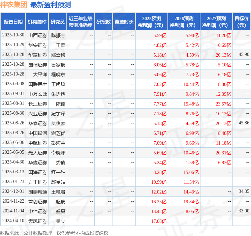
Task: Select the 长江证券 institution cell
Action: pyautogui.click(x=38, y=104)
